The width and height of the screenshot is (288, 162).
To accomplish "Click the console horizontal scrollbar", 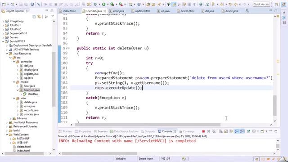I will (99, 153).
